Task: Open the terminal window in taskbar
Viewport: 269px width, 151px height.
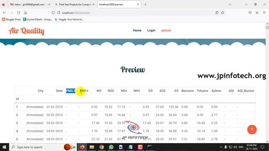Action: pos(150,147)
